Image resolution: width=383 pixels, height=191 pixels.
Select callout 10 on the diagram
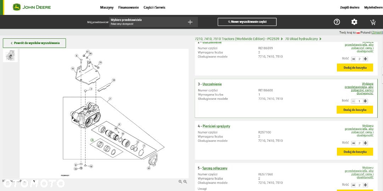pos(76,169)
